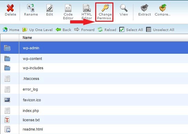Click the Change Permissions key icon
The height and width of the screenshot is (134, 188).
[105, 8]
